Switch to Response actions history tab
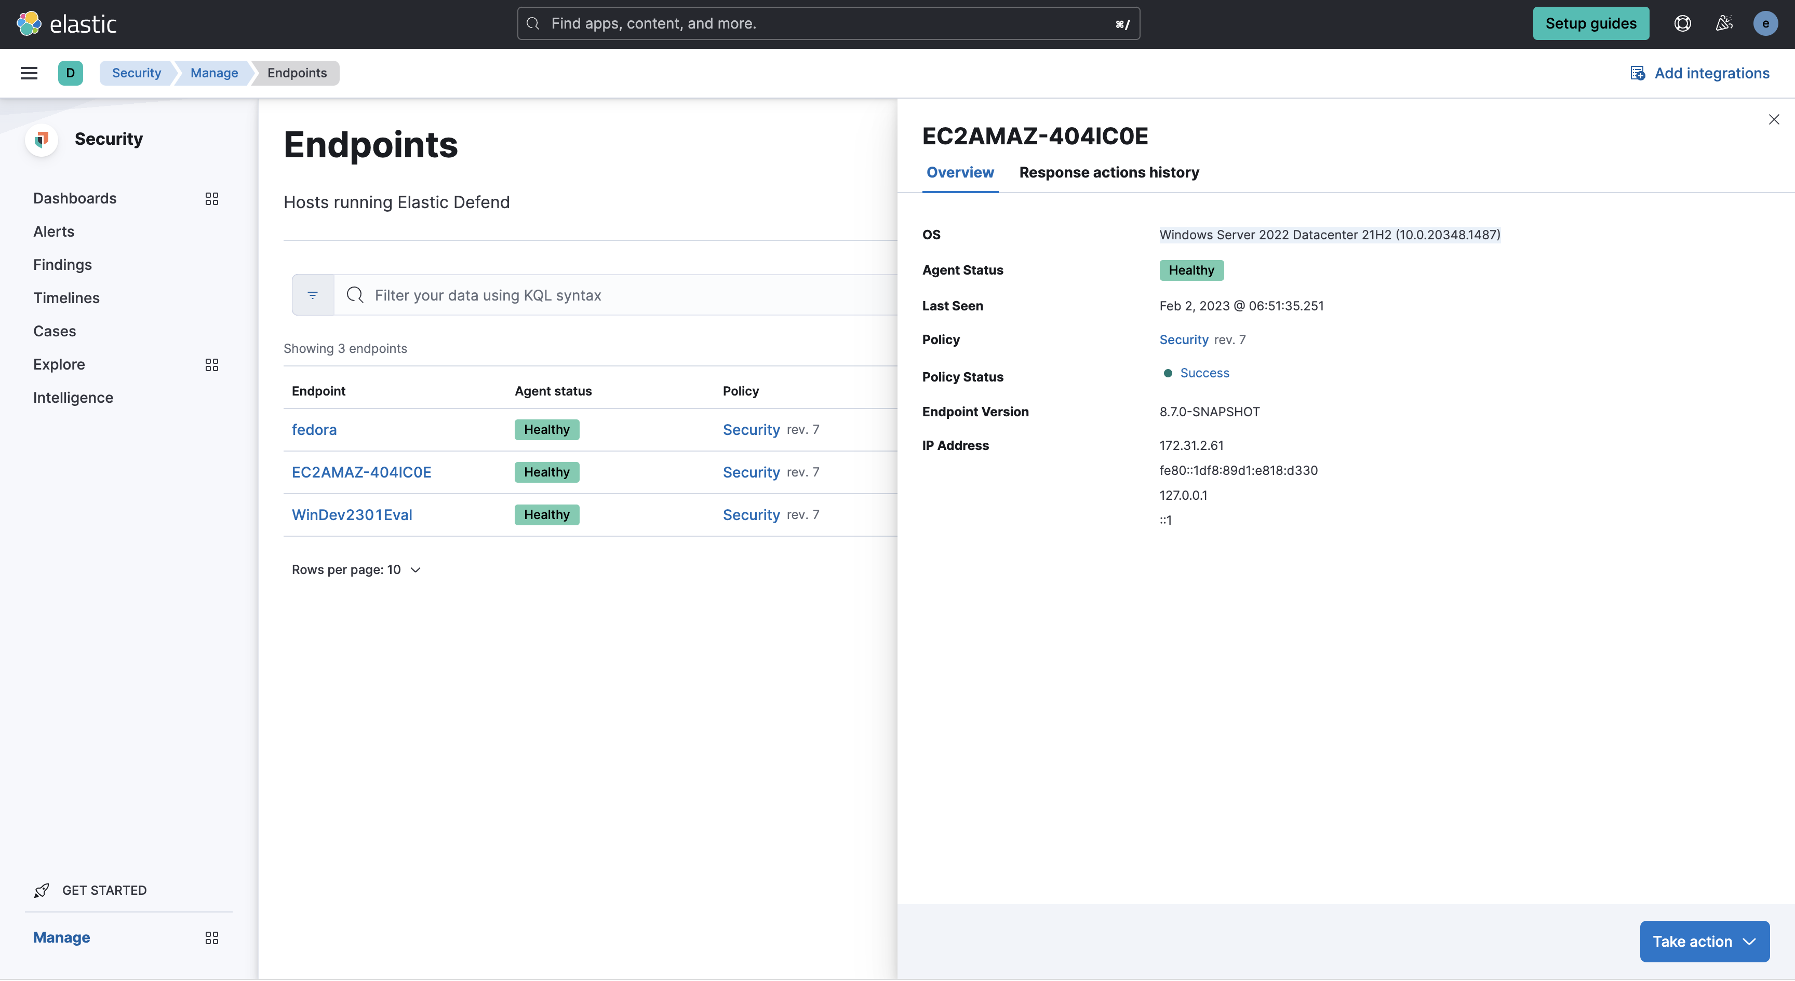Screen dimensions: 1795x981 coord(1109,173)
